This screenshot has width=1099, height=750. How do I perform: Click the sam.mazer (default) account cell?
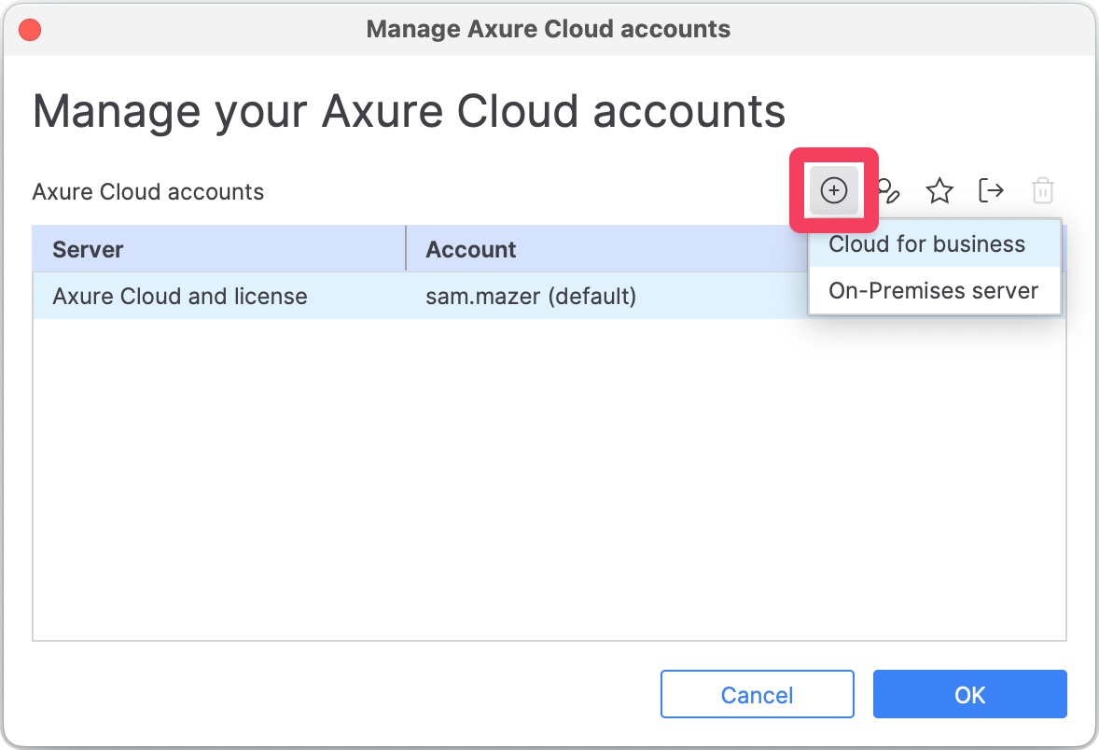click(531, 297)
